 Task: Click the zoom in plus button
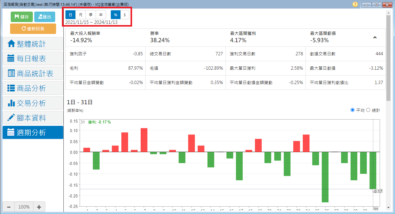[39, 207]
